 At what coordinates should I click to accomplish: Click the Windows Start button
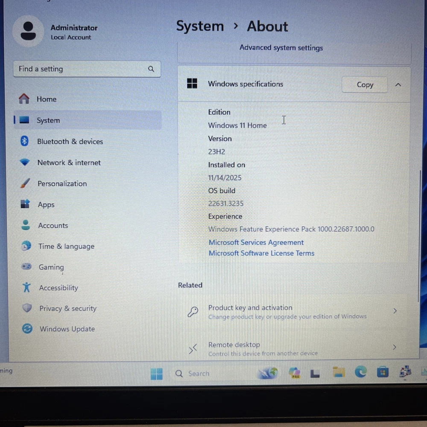tap(157, 374)
